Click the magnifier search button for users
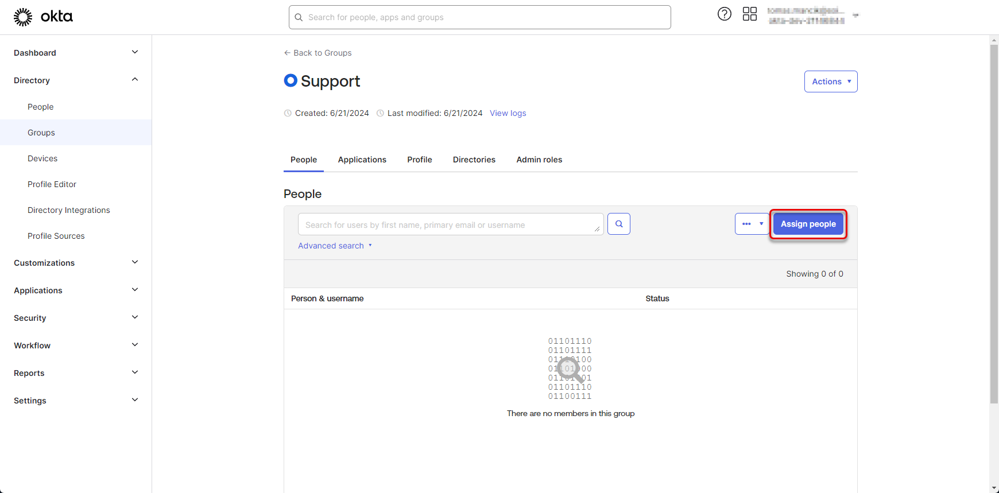Image resolution: width=999 pixels, height=493 pixels. pyautogui.click(x=618, y=224)
